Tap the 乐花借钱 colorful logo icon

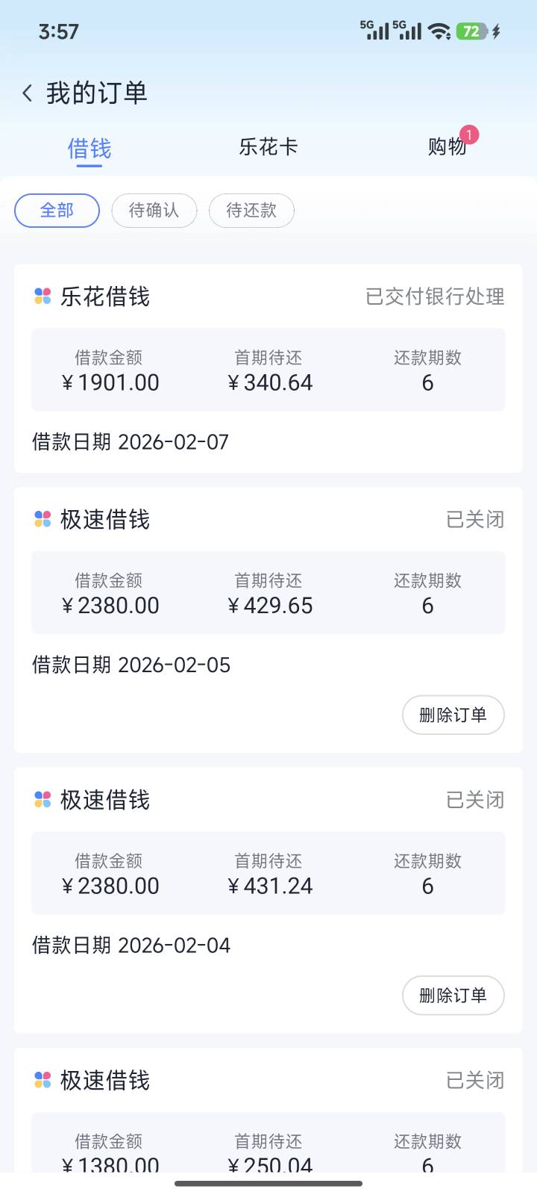[x=43, y=297]
